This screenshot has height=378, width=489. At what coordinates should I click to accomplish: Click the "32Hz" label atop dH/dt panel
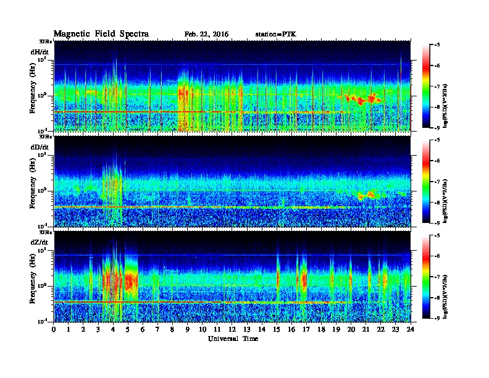[x=46, y=41]
